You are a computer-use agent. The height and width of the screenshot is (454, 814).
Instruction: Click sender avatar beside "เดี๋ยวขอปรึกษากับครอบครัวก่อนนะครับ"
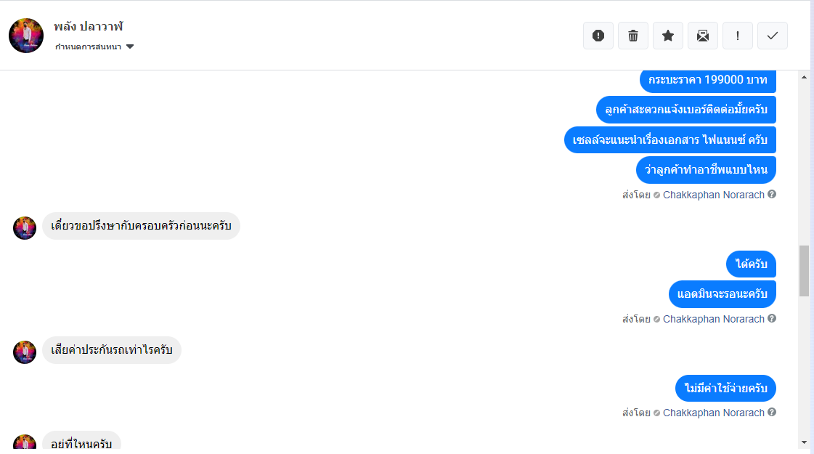point(25,228)
